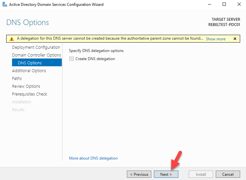This screenshot has width=246, height=180.
Task: Click the Next > button
Action: [166, 174]
